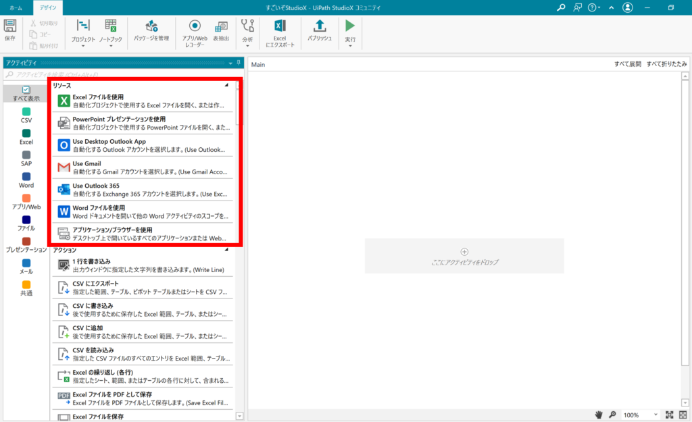Toggle the CSV category filter
Viewport: 692px width, 422px height.
point(26,115)
